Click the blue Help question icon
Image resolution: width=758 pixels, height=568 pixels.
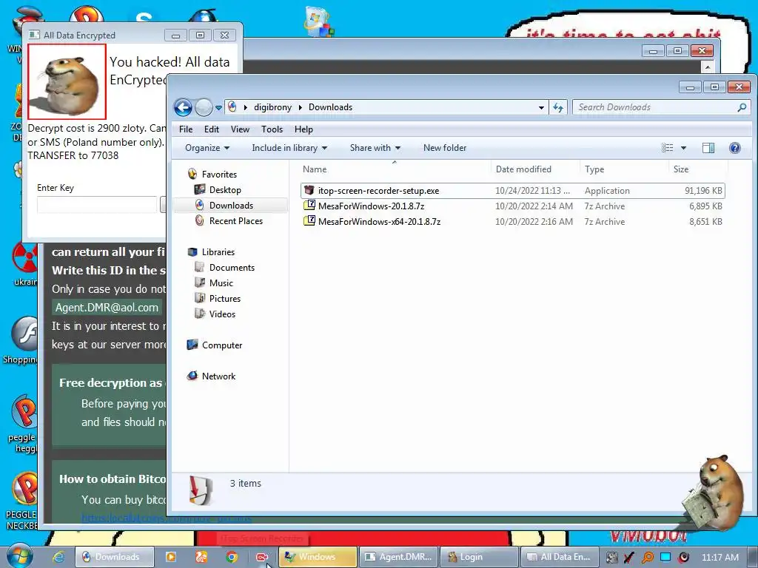pyautogui.click(x=734, y=148)
